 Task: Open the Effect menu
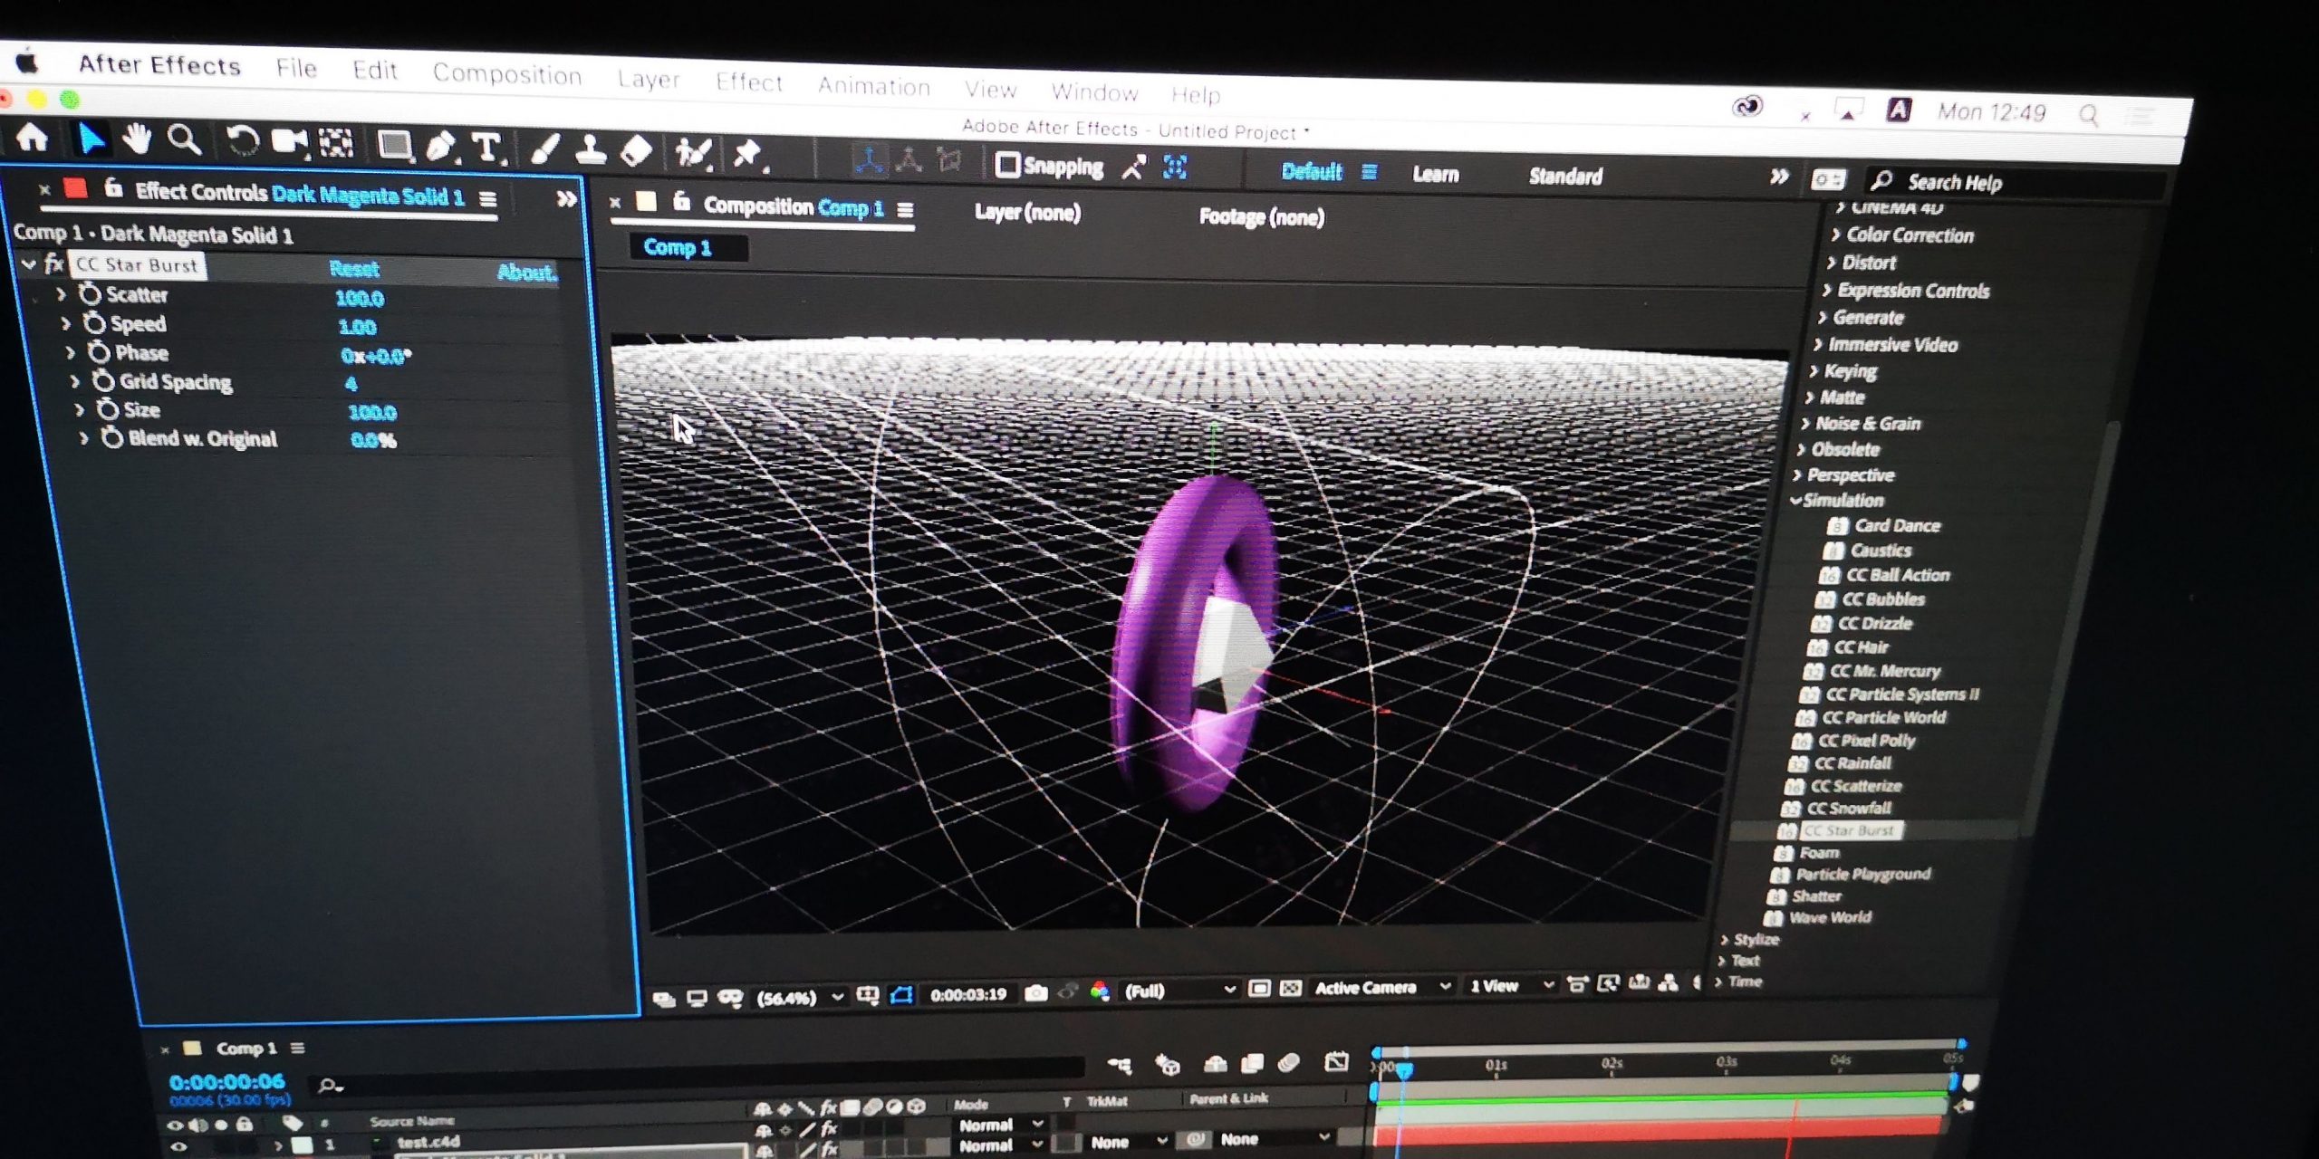pyautogui.click(x=748, y=82)
